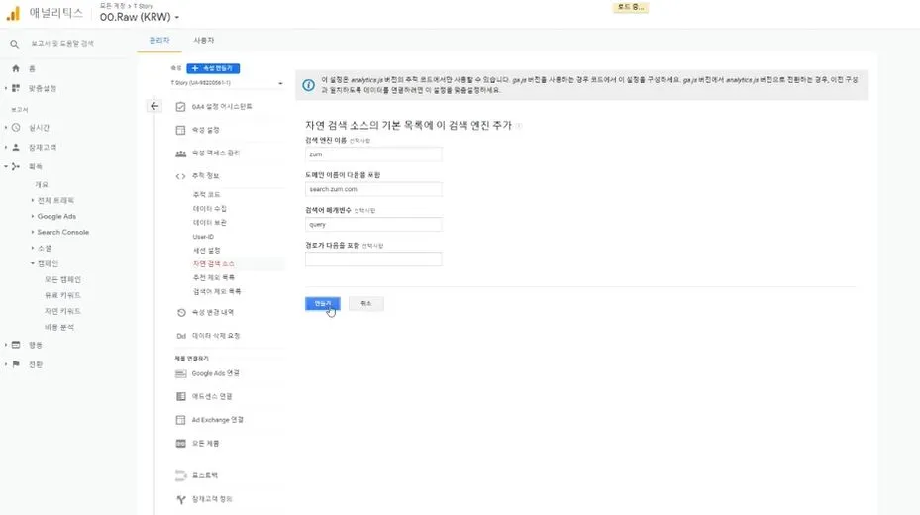Viewport: 920px width, 515px height.
Task: Collapse the 캠페인 submenu
Action: tap(33, 264)
